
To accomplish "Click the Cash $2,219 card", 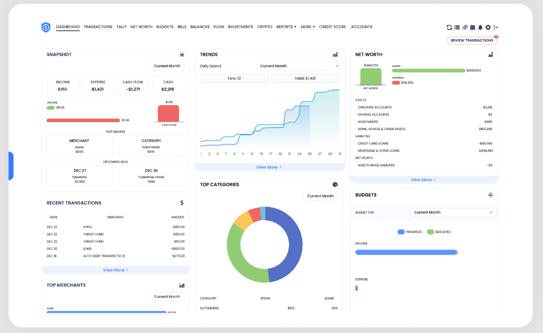I will (x=168, y=86).
